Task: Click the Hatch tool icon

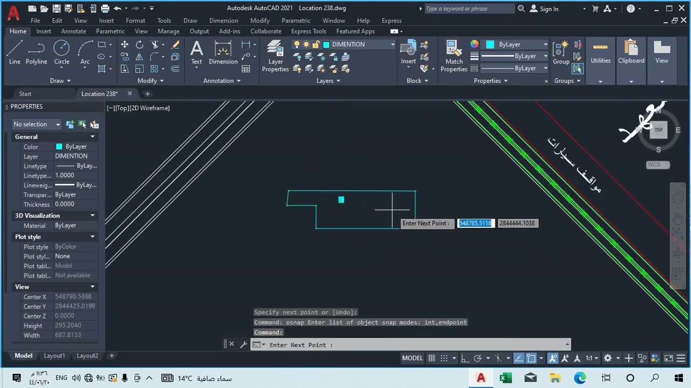Action: tap(101, 69)
